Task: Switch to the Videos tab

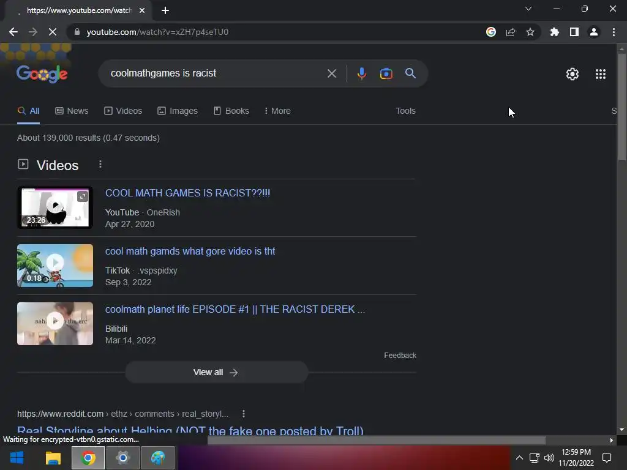Action: click(123, 111)
